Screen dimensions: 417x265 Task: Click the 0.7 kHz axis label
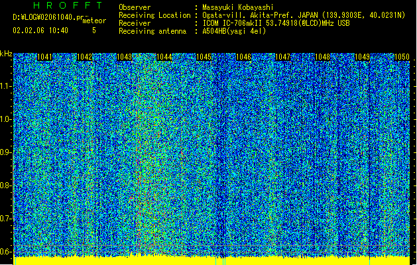tap(6, 219)
